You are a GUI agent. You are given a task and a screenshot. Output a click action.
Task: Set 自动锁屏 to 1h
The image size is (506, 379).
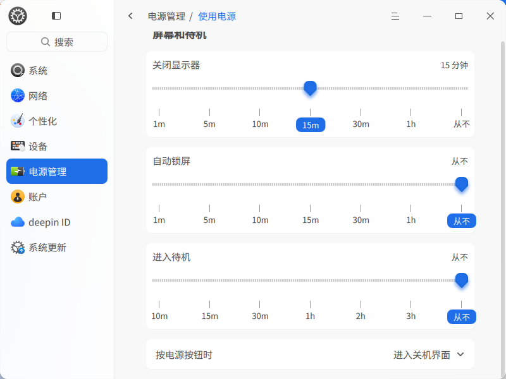pyautogui.click(x=410, y=220)
